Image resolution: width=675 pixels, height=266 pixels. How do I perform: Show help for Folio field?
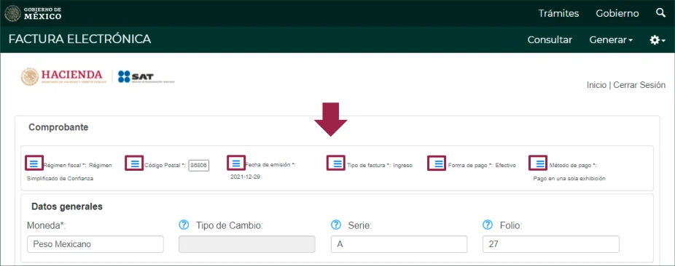point(488,225)
